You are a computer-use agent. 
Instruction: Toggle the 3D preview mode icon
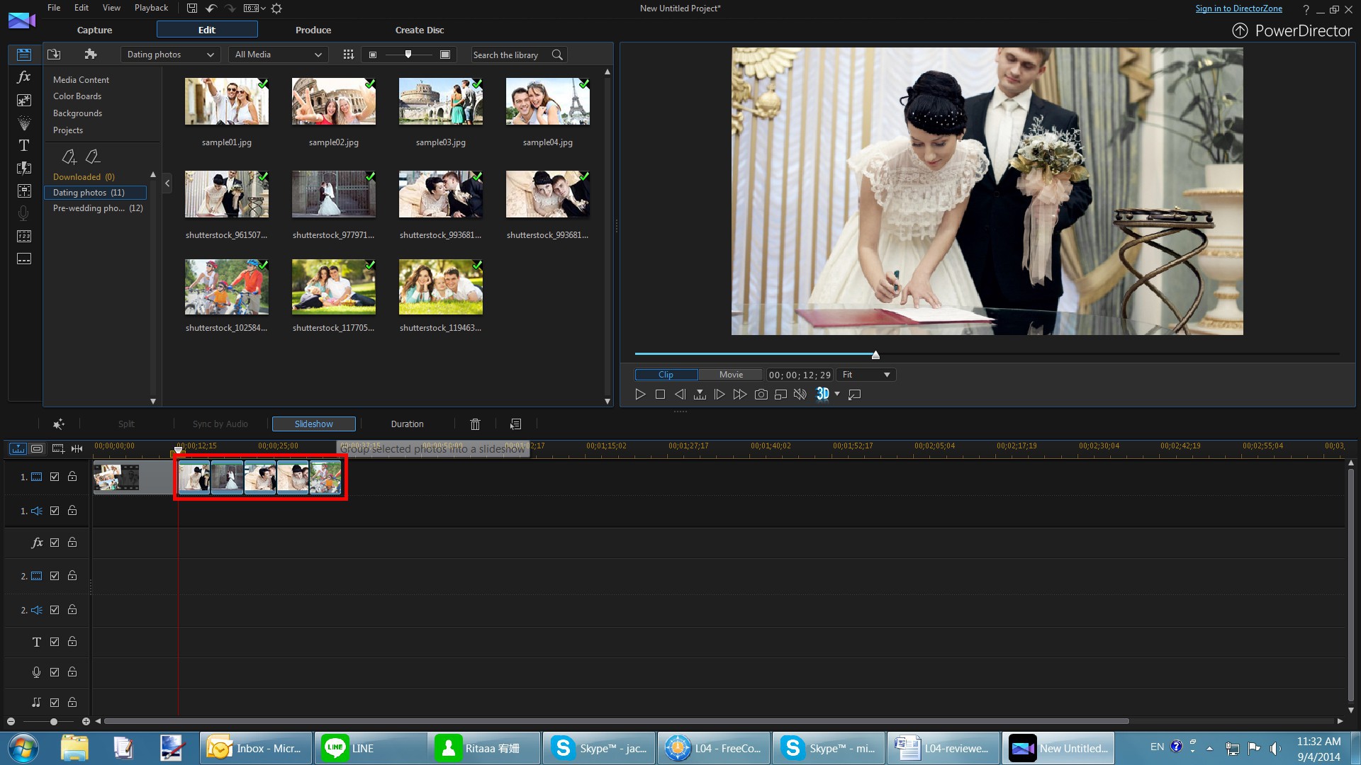(x=822, y=395)
